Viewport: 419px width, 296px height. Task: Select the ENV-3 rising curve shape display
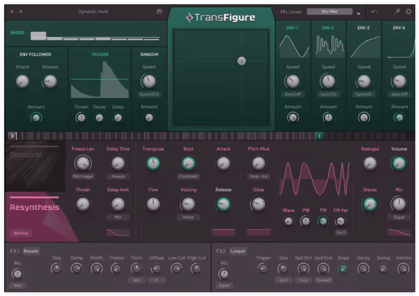365,46
